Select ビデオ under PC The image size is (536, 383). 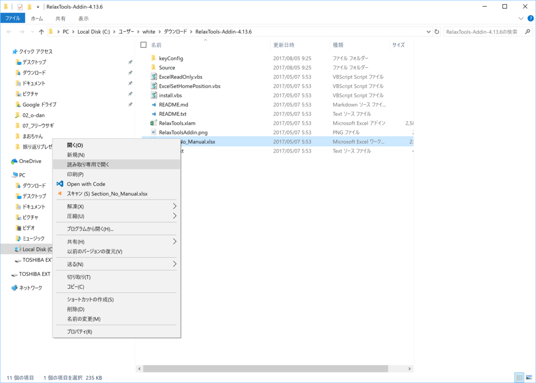pyautogui.click(x=25, y=227)
